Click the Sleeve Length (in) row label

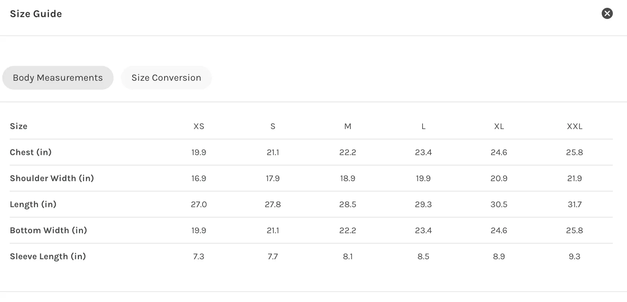coord(48,256)
